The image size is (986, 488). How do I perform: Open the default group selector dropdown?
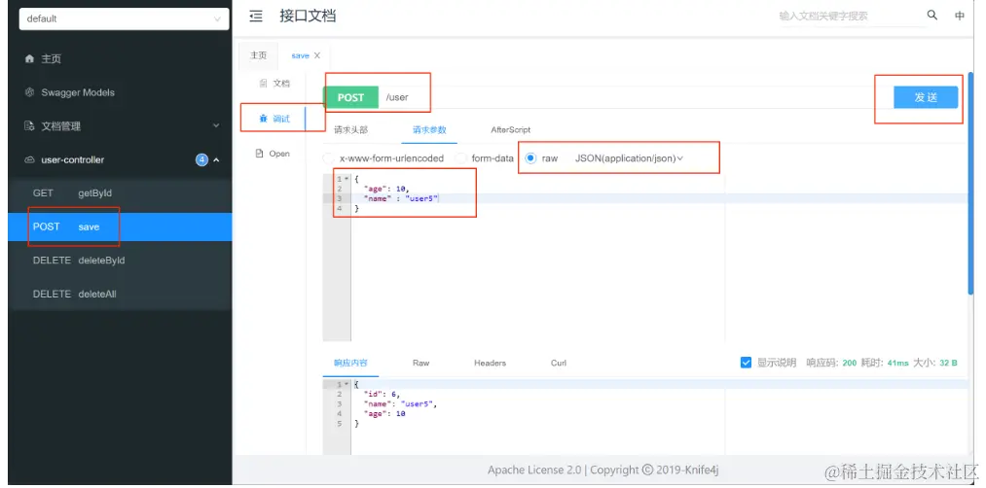(x=125, y=18)
